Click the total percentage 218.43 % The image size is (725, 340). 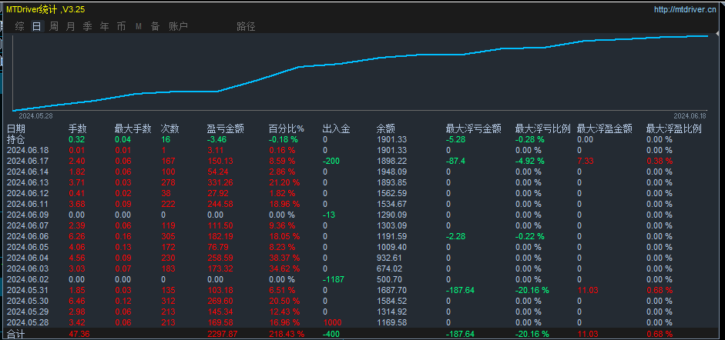click(287, 334)
